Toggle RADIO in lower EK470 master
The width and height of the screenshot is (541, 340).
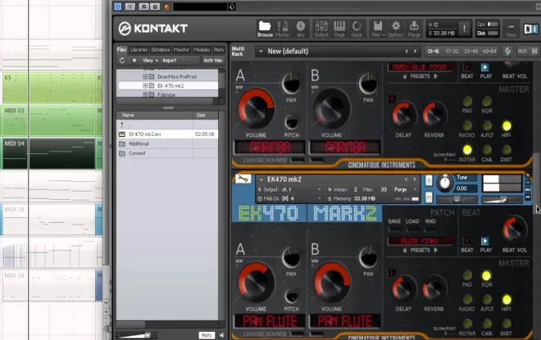467,299
